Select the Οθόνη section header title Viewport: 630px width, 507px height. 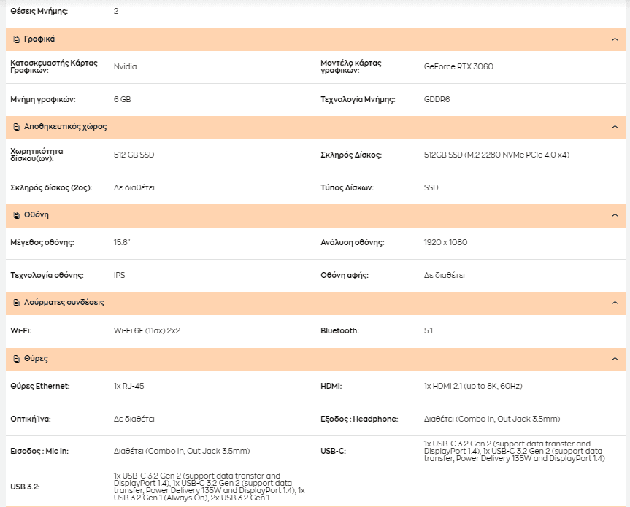37,214
